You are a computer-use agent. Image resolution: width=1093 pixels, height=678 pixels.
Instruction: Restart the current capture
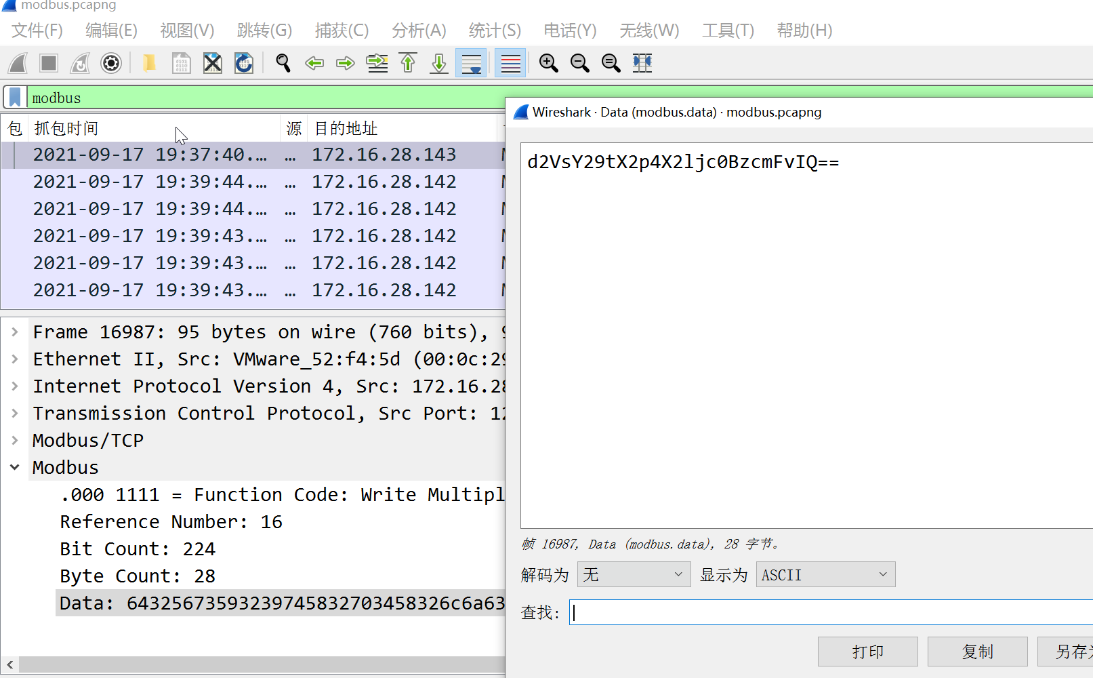[80, 63]
